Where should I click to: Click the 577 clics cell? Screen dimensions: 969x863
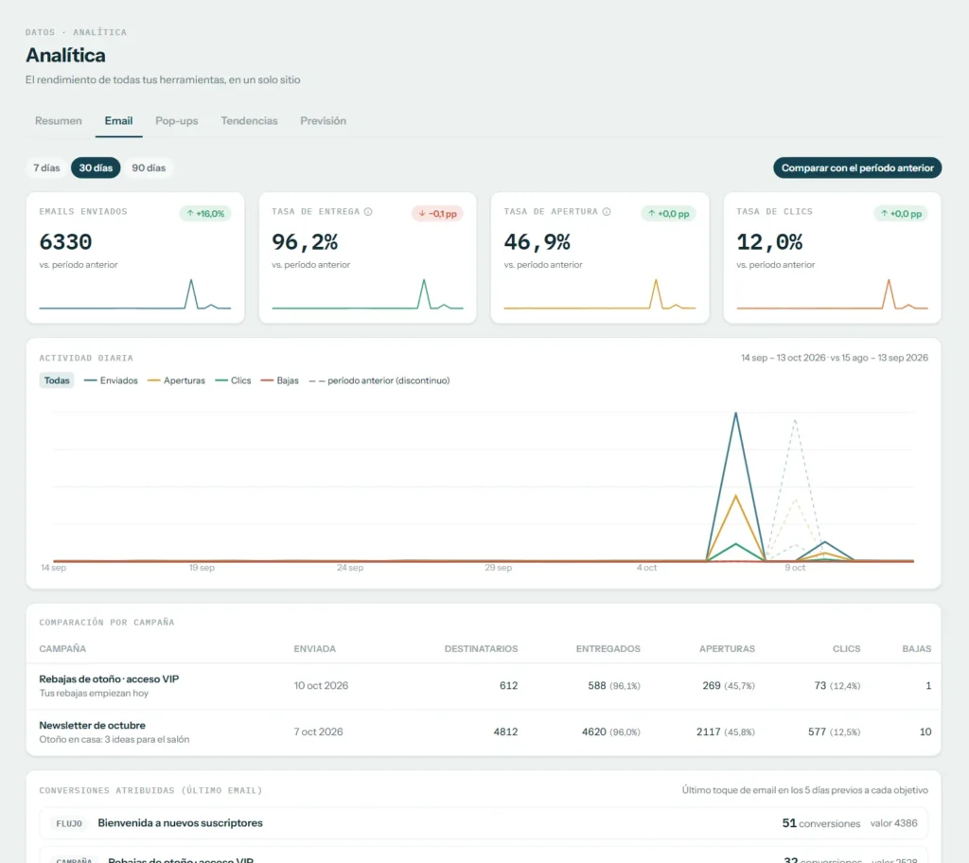click(834, 732)
